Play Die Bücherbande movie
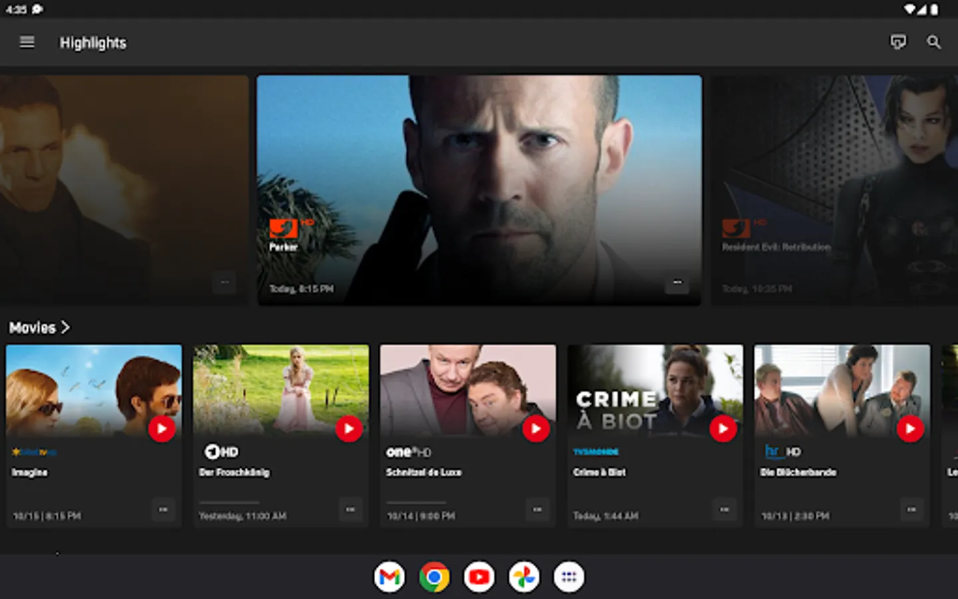The image size is (958, 599). pyautogui.click(x=910, y=429)
